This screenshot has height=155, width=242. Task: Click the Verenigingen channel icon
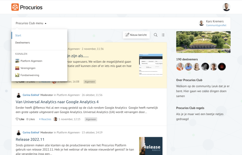17,68
